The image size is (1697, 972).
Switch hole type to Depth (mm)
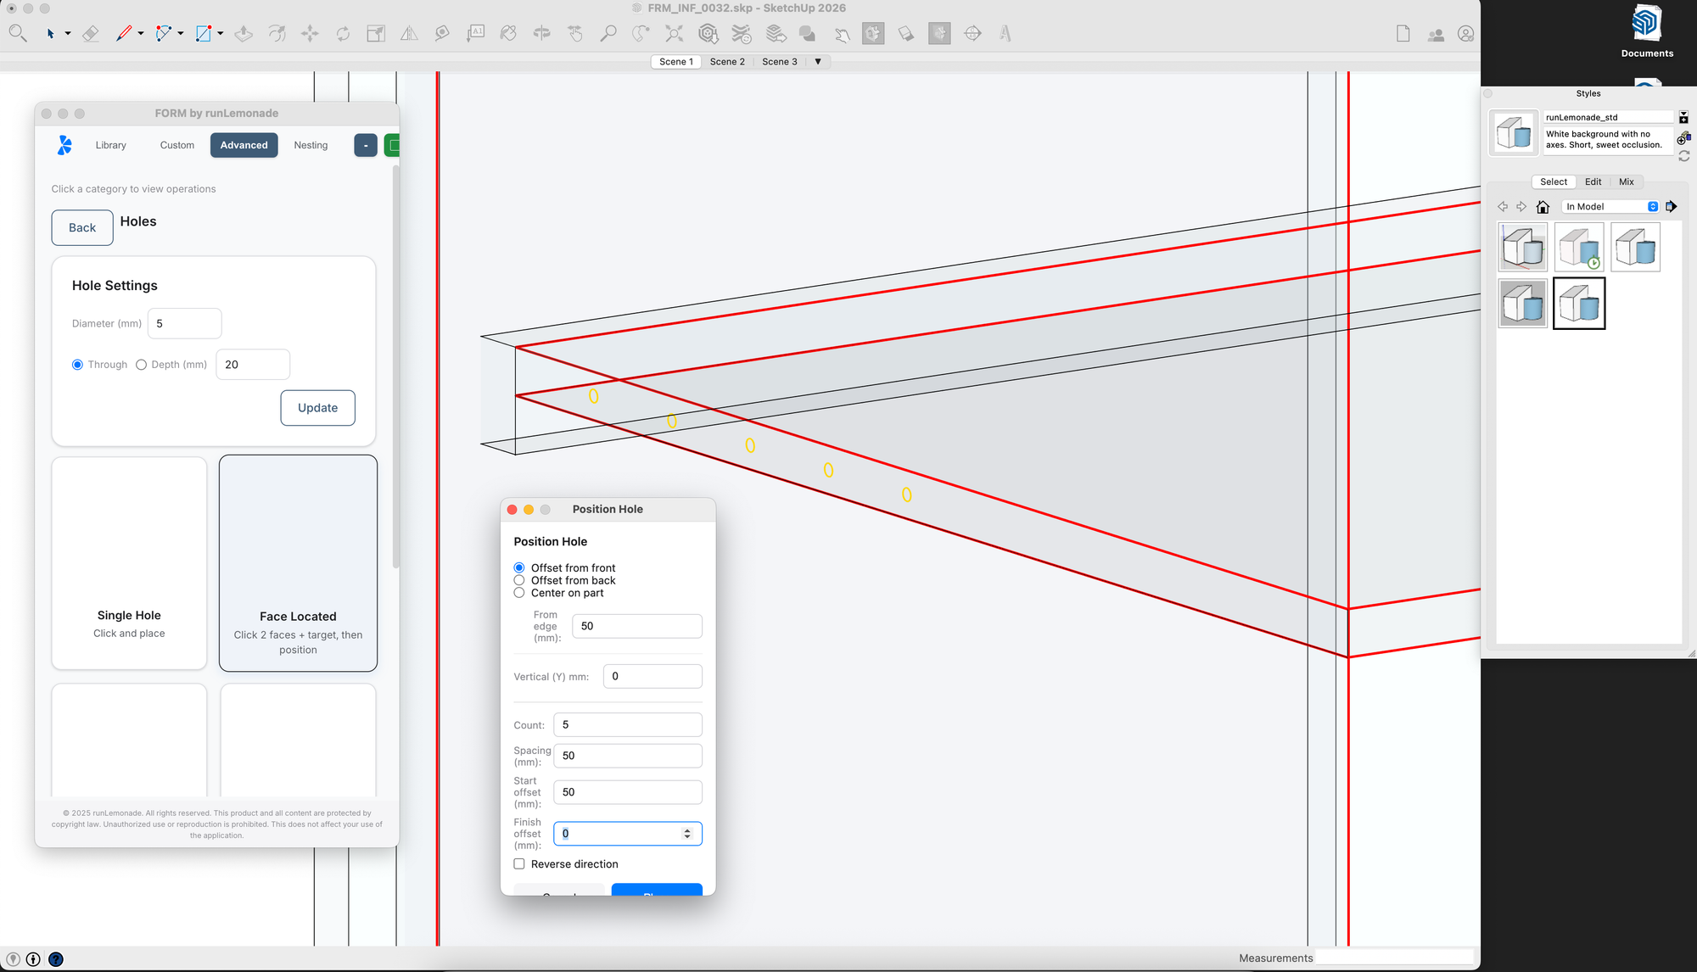pos(142,365)
